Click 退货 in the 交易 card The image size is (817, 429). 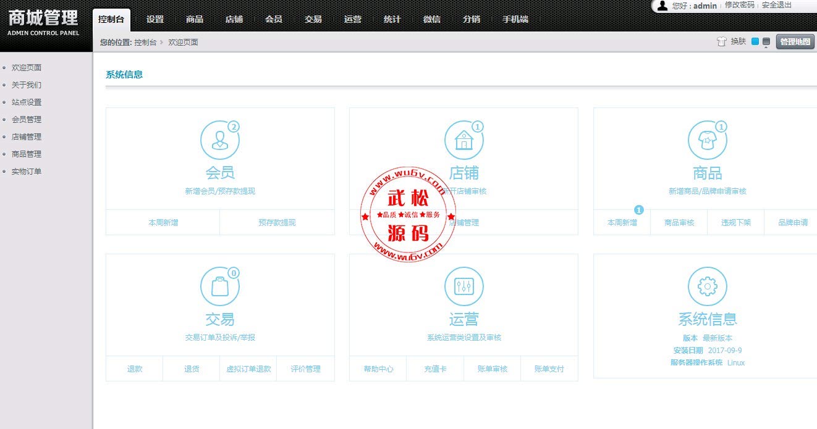coord(192,369)
